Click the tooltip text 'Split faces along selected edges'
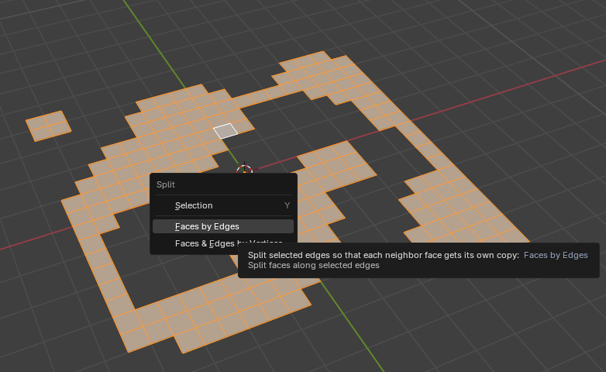Screen dimensions: 606x372 point(313,265)
